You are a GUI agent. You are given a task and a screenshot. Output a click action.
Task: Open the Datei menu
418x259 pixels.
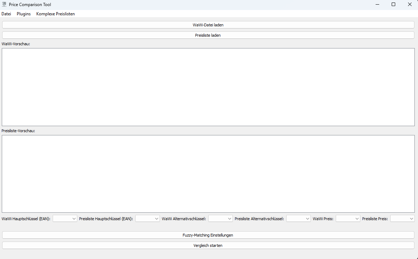[6, 14]
